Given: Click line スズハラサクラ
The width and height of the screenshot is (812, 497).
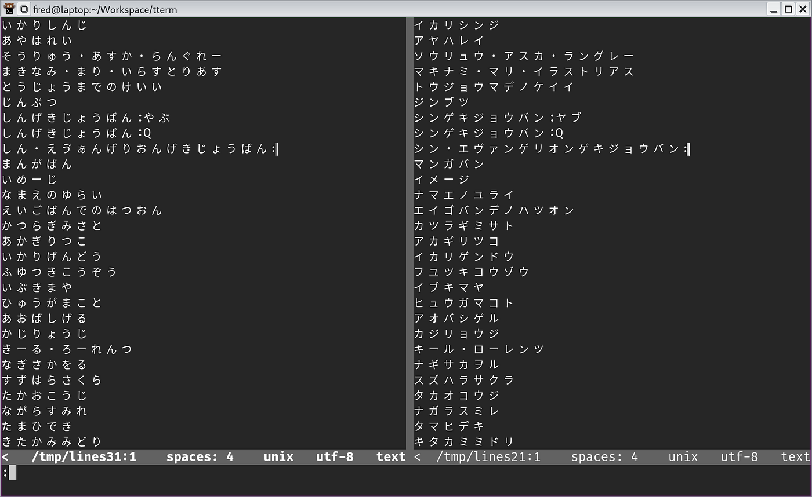Looking at the screenshot, I should point(464,380).
